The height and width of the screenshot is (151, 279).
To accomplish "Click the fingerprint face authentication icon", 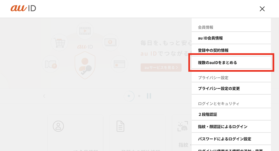I will click(183, 126).
